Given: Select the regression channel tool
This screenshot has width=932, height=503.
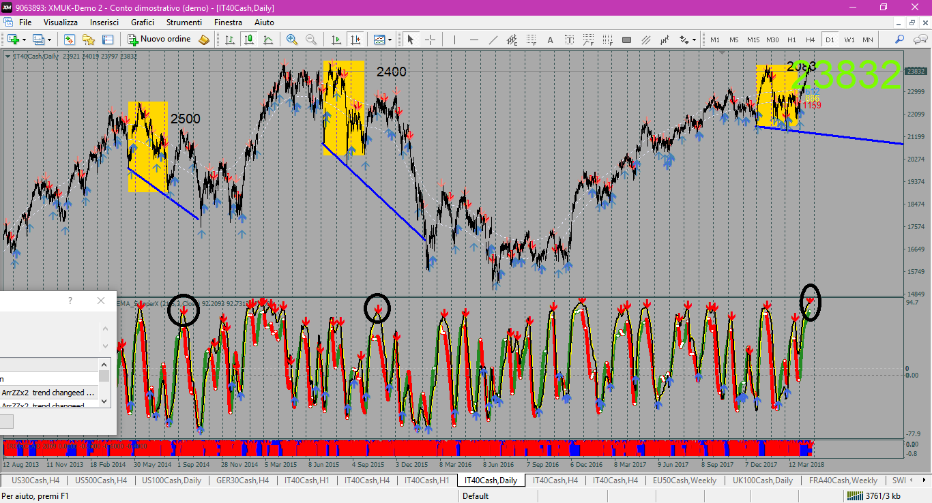Looking at the screenshot, I should (665, 40).
